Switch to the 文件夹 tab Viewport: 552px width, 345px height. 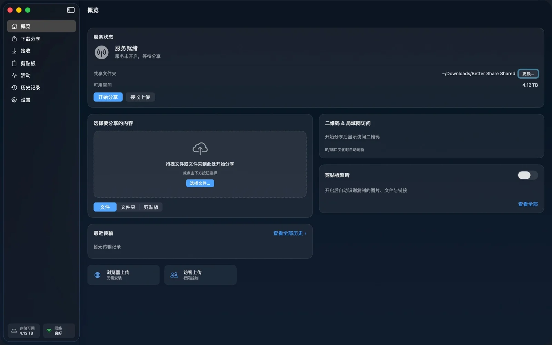coord(128,207)
